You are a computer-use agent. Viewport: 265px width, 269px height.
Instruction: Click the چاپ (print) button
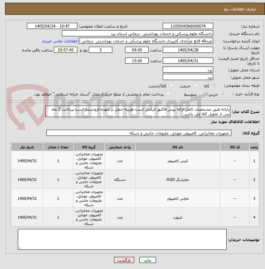pyautogui.click(x=147, y=260)
